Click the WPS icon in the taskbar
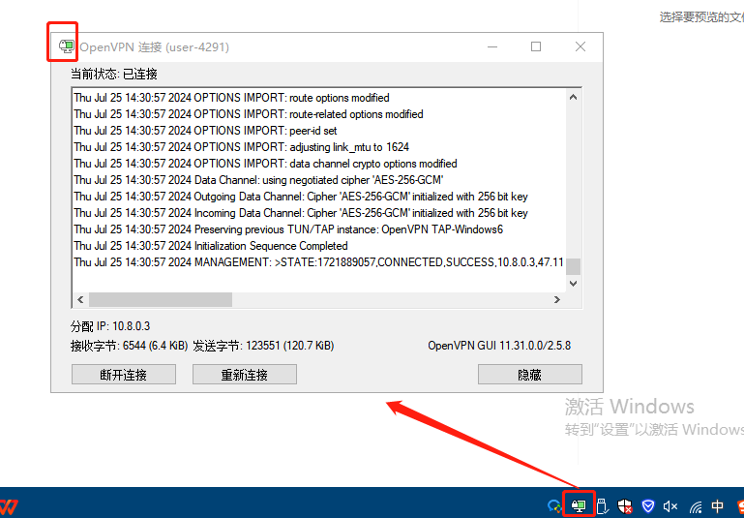Image resolution: width=744 pixels, height=518 pixels. pyautogui.click(x=9, y=507)
